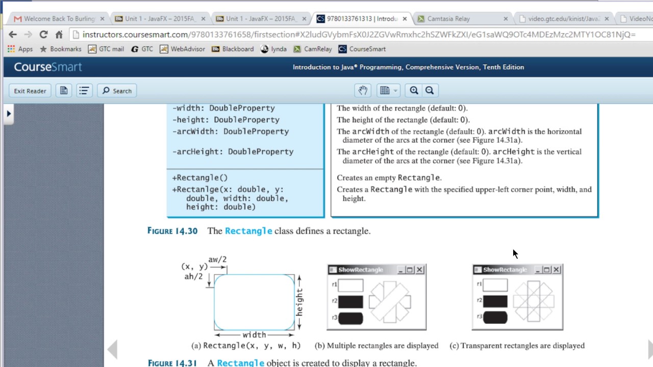Click the Exit Reader button
The height and width of the screenshot is (367, 653).
pos(30,91)
